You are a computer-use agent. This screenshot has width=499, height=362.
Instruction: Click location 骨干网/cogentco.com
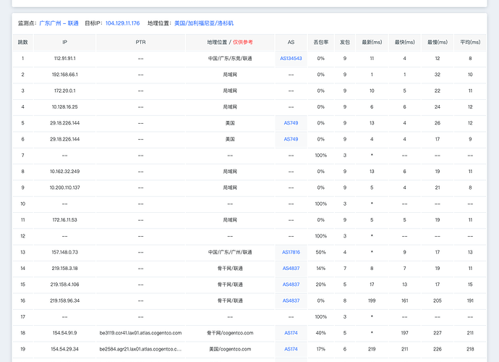point(230,333)
